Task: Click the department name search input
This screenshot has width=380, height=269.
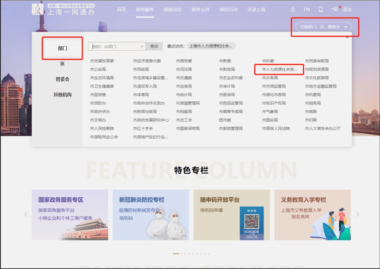Action: tap(115, 46)
